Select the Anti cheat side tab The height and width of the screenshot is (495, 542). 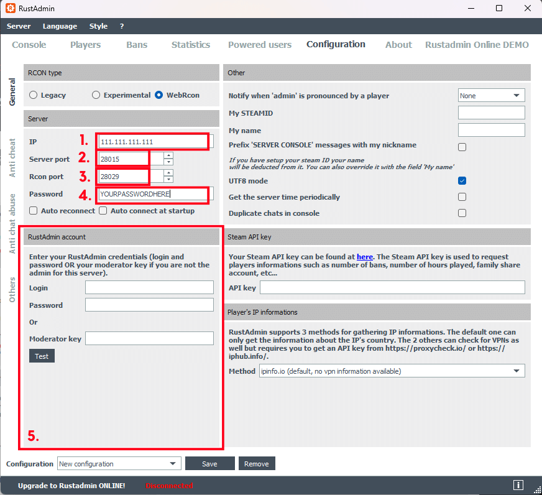tap(12, 158)
